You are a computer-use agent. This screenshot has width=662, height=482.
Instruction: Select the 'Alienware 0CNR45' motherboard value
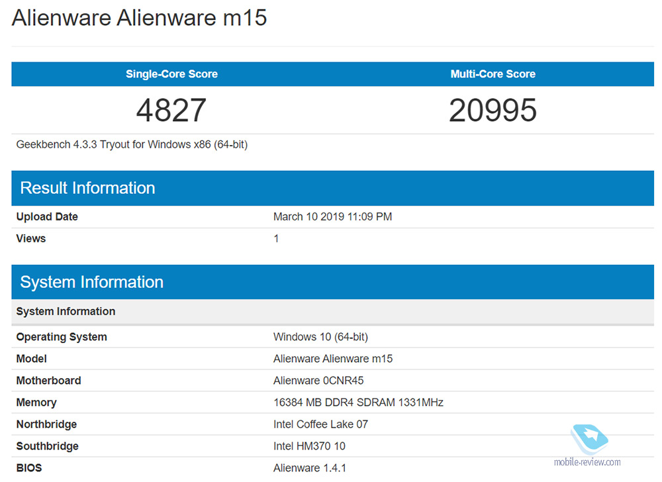click(318, 381)
